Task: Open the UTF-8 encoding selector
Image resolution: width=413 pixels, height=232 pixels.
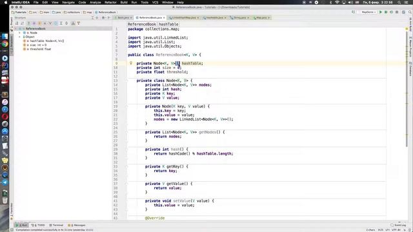Action: click(396, 229)
